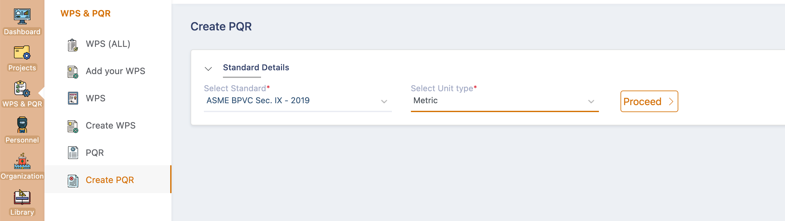Expand unit type list via Metric arrow
785x221 pixels.
pos(591,102)
